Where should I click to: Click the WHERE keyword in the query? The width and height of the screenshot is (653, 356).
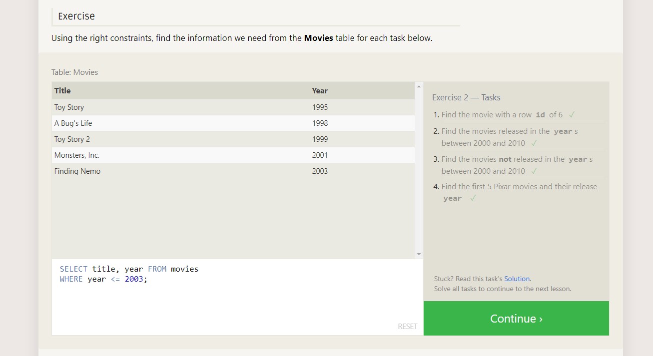(71, 279)
